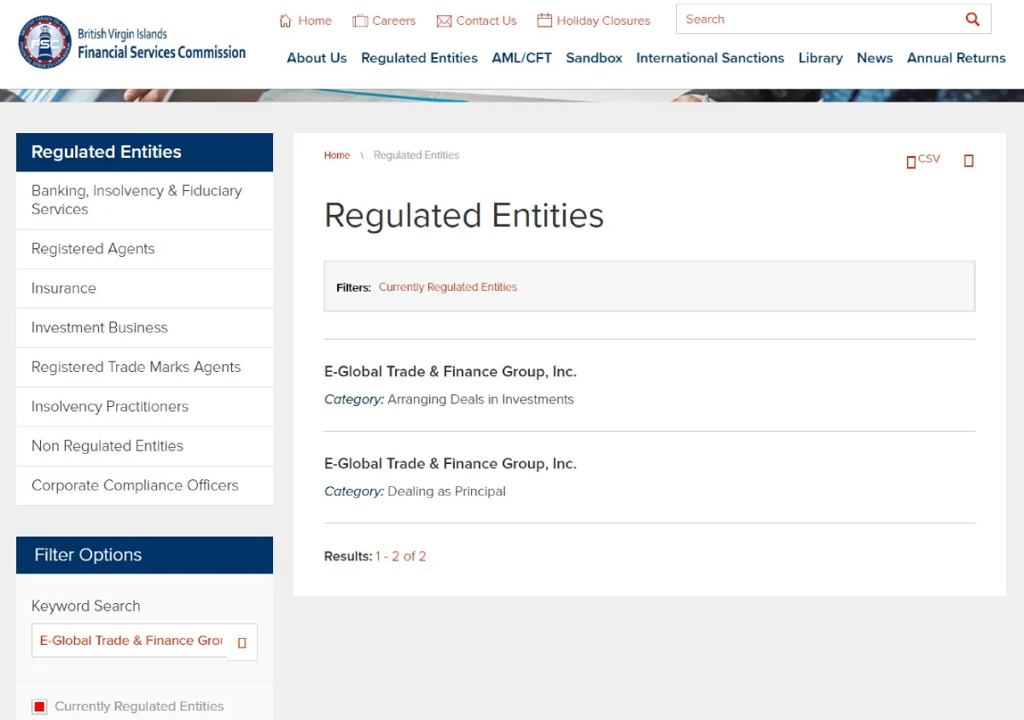Click the Contact Us envelope icon
1024x720 pixels.
point(444,20)
